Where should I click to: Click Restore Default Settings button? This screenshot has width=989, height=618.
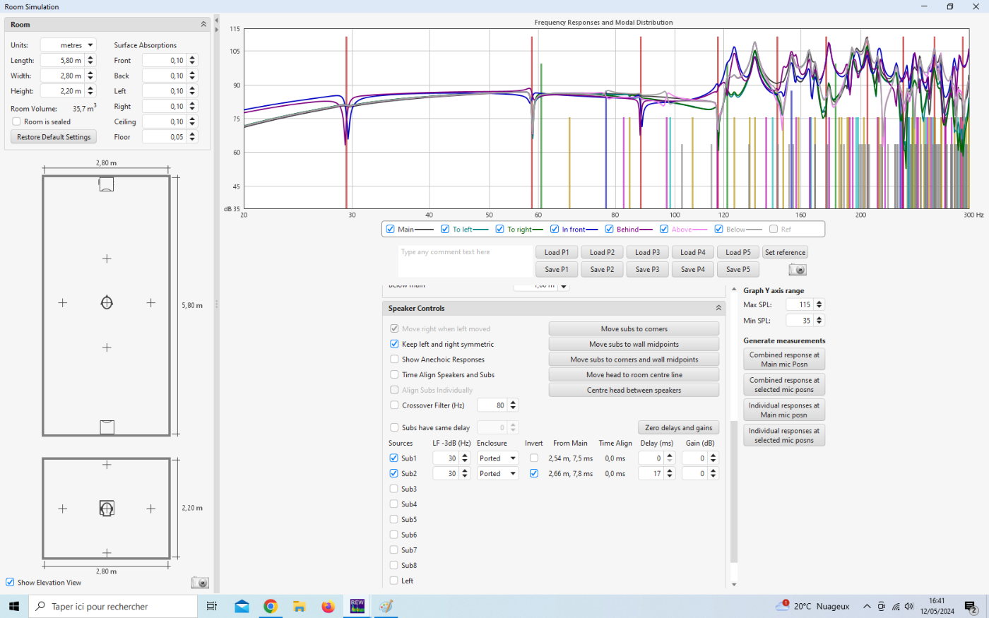(x=54, y=137)
